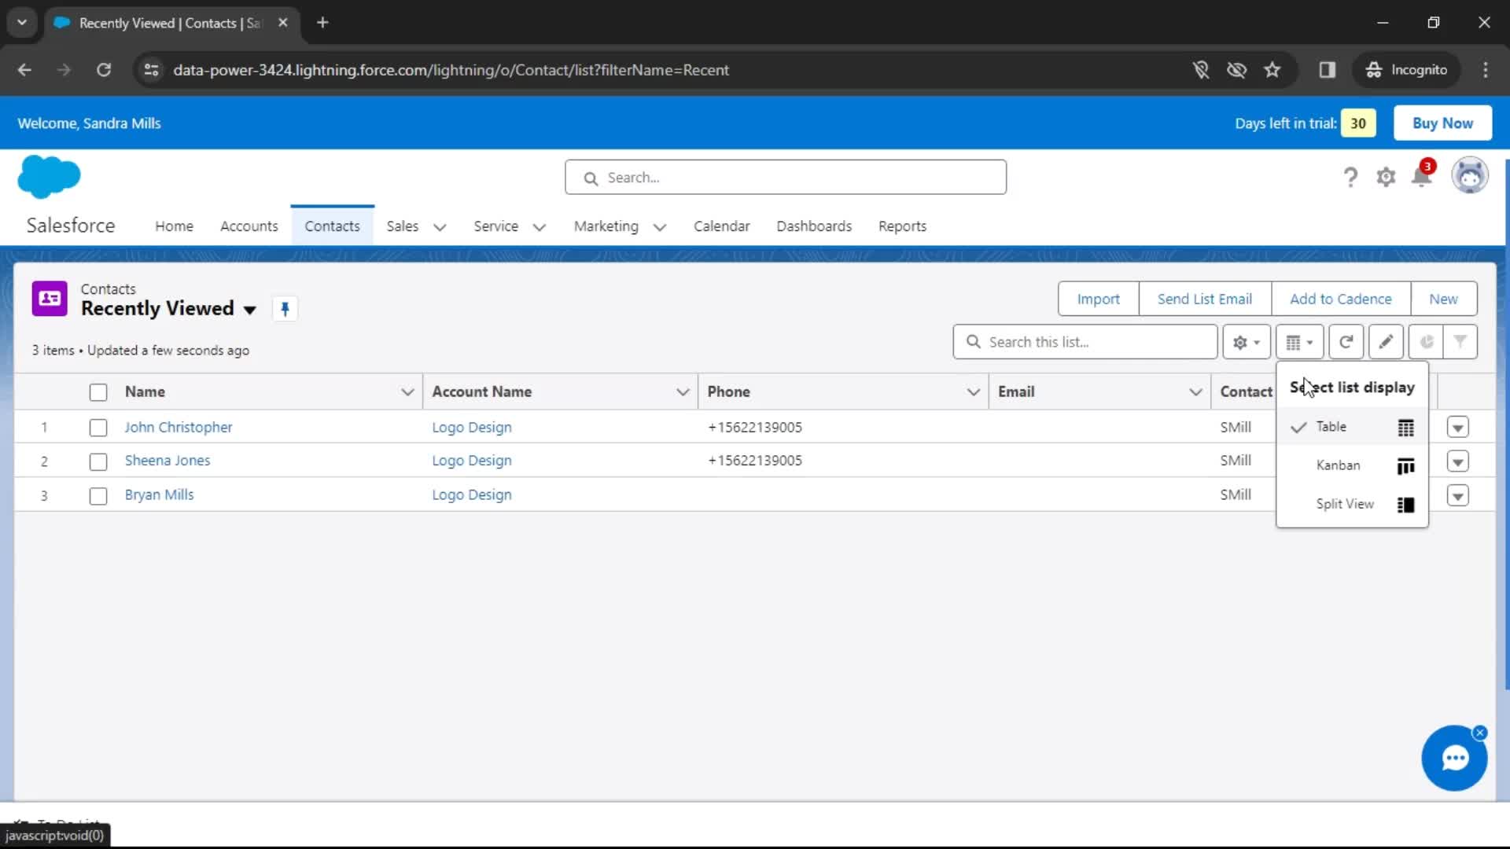The width and height of the screenshot is (1510, 849).
Task: Open the user avatar profile menu
Action: coord(1469,175)
